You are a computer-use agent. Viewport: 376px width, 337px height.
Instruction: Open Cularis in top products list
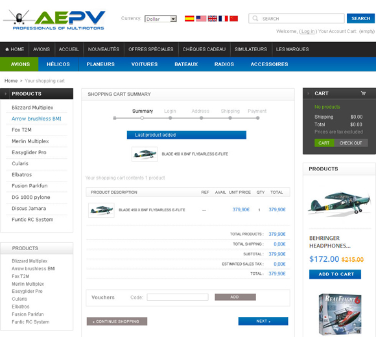click(20, 163)
